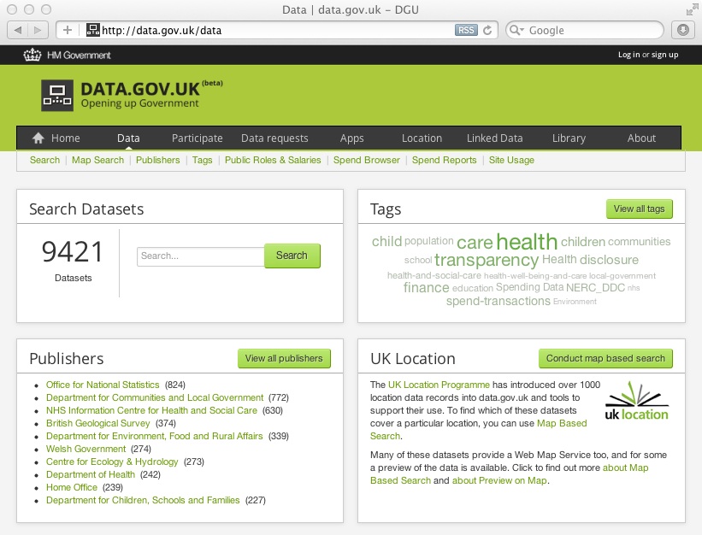This screenshot has width=702, height=535.
Task: Open Department for Environment, Food and Rural Affairs
Action: point(154,436)
